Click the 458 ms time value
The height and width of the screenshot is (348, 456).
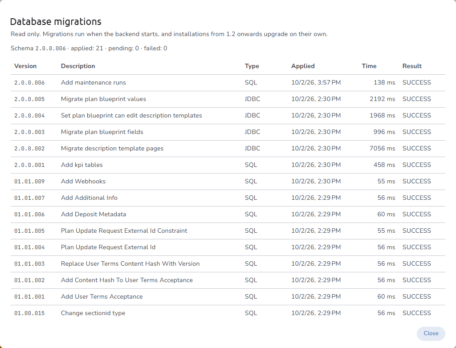click(384, 165)
